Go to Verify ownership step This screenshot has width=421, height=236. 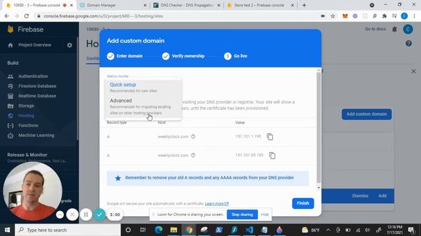click(184, 56)
